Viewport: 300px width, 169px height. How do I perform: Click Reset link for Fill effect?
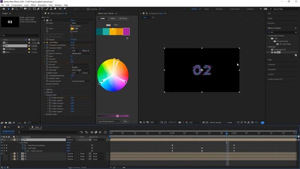coord(73,20)
